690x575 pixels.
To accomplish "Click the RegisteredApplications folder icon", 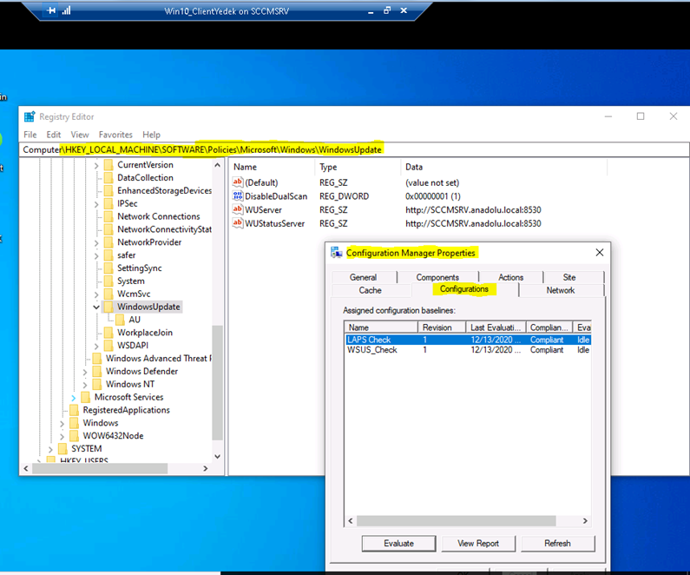I will pos(75,410).
